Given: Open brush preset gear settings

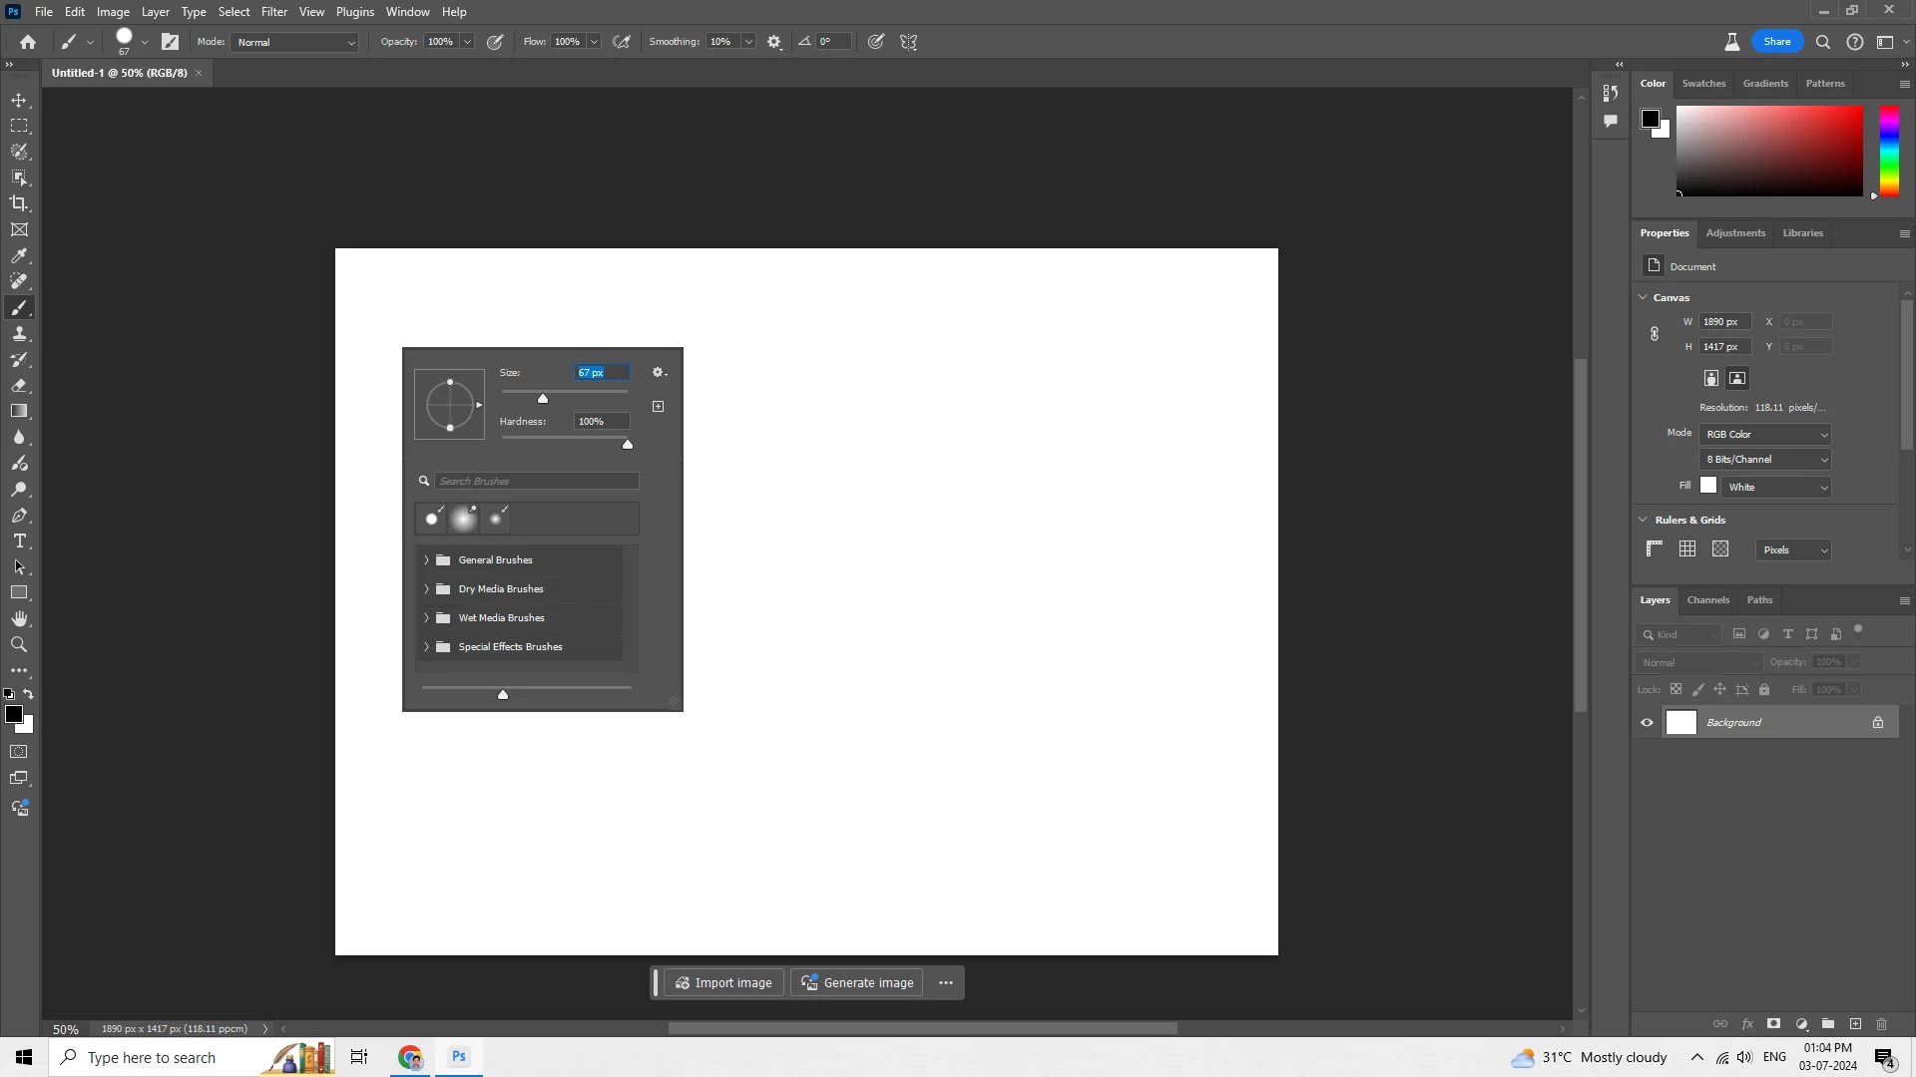Looking at the screenshot, I should click(x=659, y=372).
